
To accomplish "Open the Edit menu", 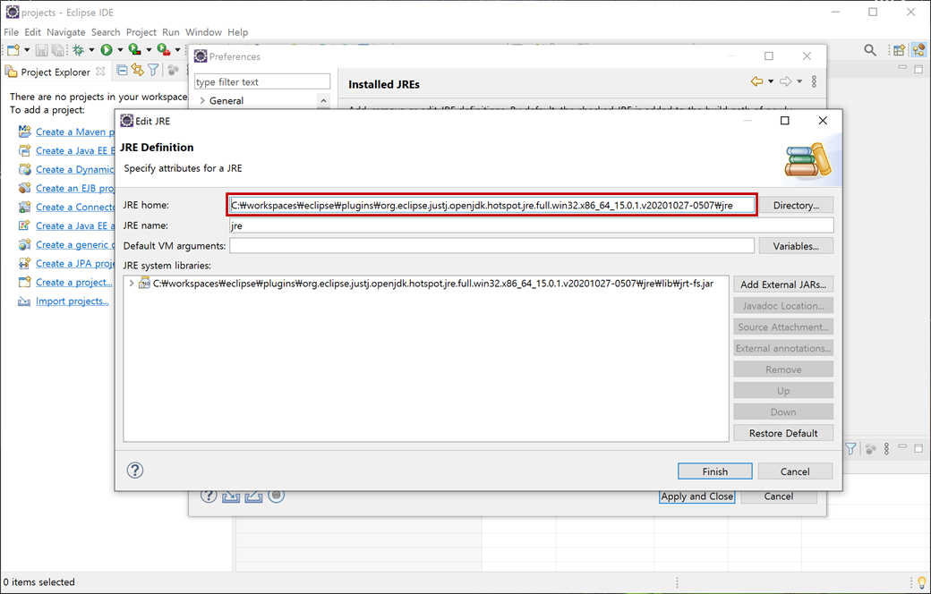I will click(32, 32).
